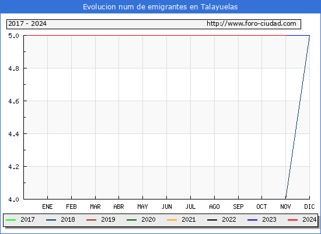Click the legend label '2024'

[x=309, y=219]
